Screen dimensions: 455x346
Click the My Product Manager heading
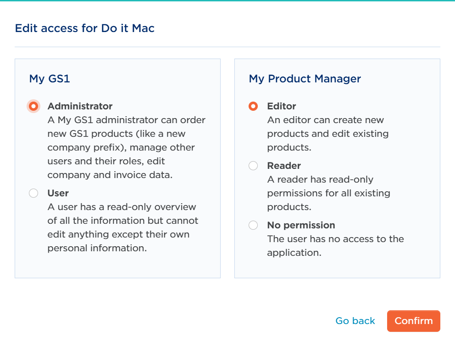pos(305,79)
